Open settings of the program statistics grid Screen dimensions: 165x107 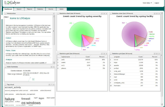click(156, 53)
